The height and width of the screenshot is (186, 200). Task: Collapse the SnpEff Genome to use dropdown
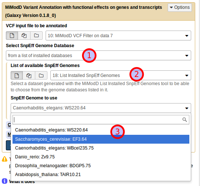[x=101, y=108]
